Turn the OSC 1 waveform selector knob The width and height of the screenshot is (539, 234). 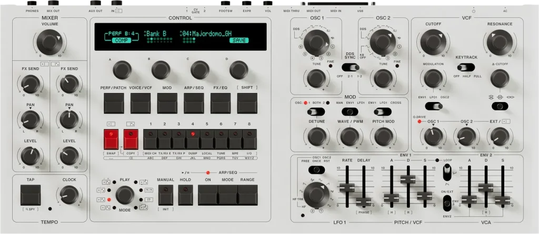[x=316, y=42]
